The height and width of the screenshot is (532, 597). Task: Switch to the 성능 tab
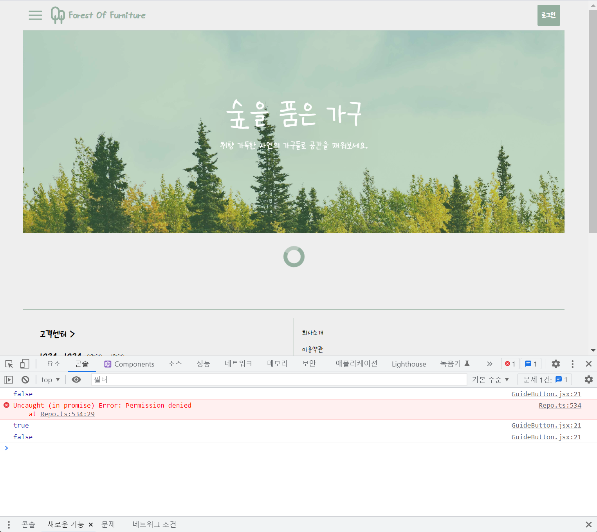tap(203, 364)
